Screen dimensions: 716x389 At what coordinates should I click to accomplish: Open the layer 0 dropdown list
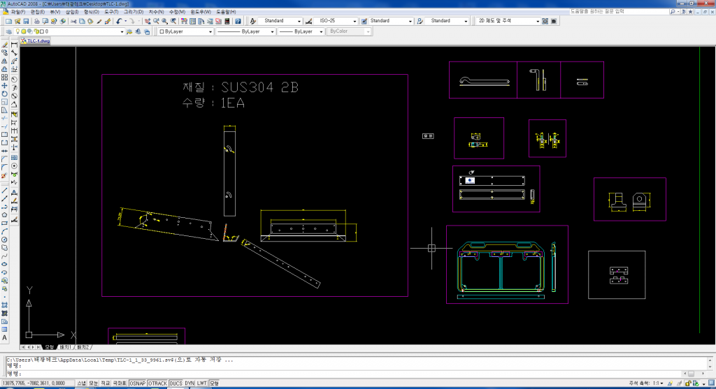tap(69, 31)
